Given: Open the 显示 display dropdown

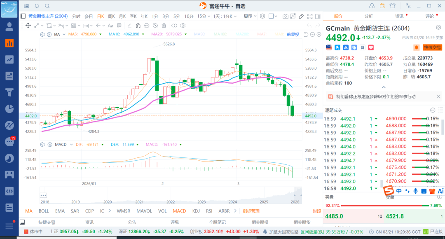Looking at the screenshot, I should pyautogui.click(x=250, y=16).
